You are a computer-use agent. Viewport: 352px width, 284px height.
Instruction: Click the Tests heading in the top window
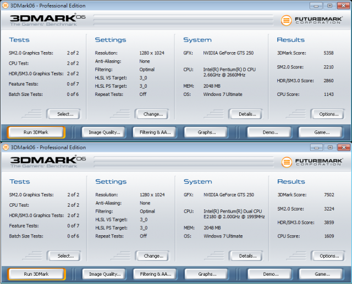click(19, 40)
